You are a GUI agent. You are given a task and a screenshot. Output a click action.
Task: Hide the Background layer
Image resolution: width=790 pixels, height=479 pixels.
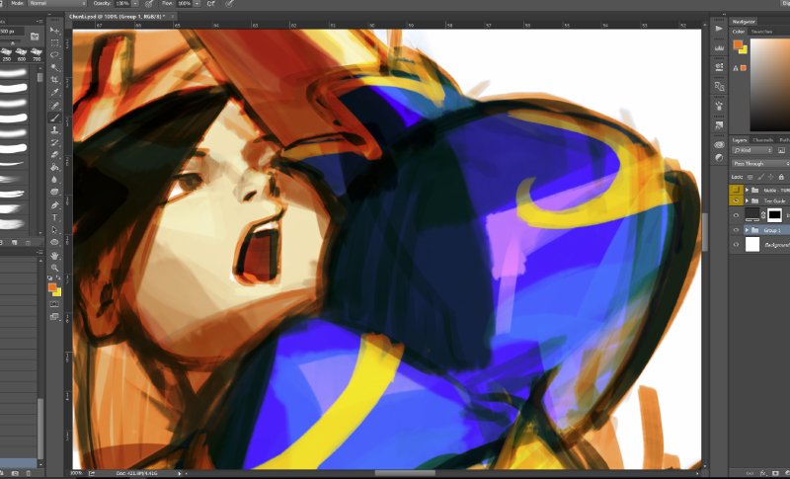click(736, 244)
